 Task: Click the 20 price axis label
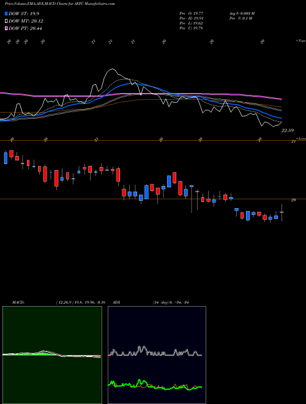point(293,200)
